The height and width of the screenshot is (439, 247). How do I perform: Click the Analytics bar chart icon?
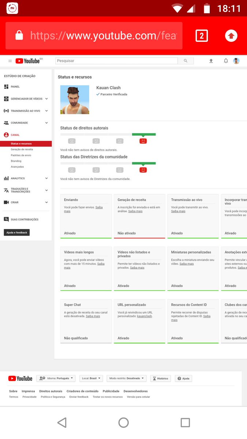coord(6,179)
